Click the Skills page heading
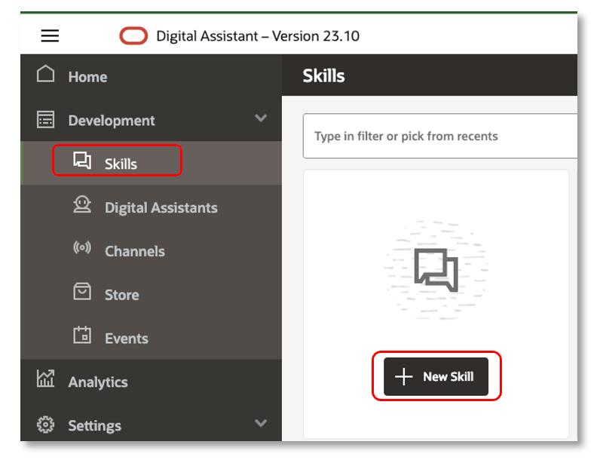 click(323, 75)
